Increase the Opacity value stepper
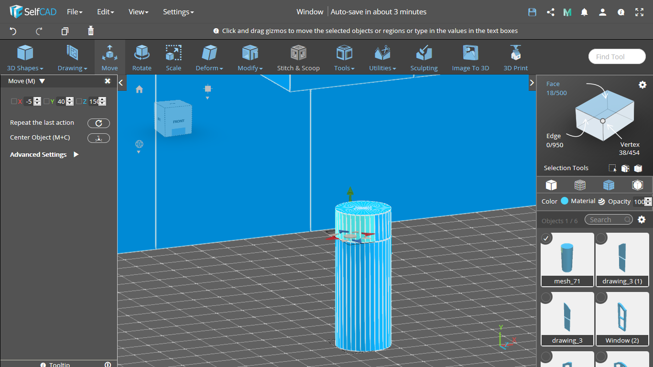Screen dimensions: 653x367 tap(648, 199)
